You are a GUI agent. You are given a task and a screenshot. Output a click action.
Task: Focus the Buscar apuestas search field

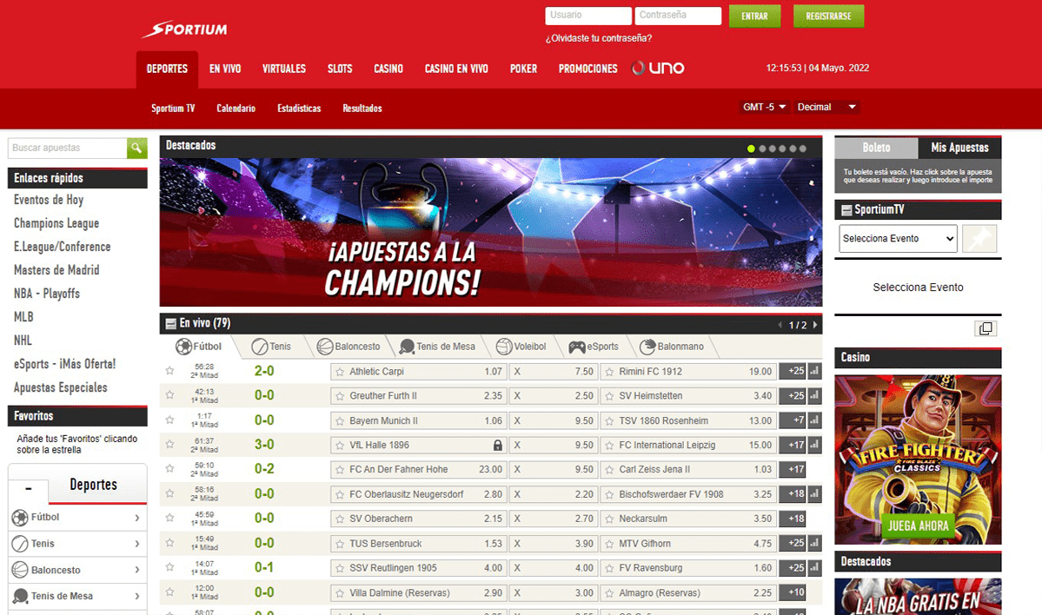pos(67,149)
